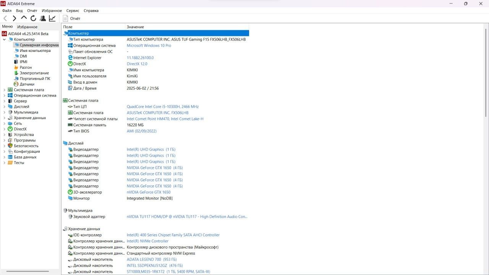Select the DMI tree item
Viewport: 489px width, 275px height.
(20, 56)
